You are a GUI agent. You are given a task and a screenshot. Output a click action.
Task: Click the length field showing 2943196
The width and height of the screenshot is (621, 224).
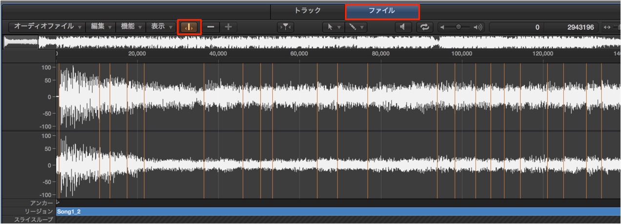[x=571, y=27]
